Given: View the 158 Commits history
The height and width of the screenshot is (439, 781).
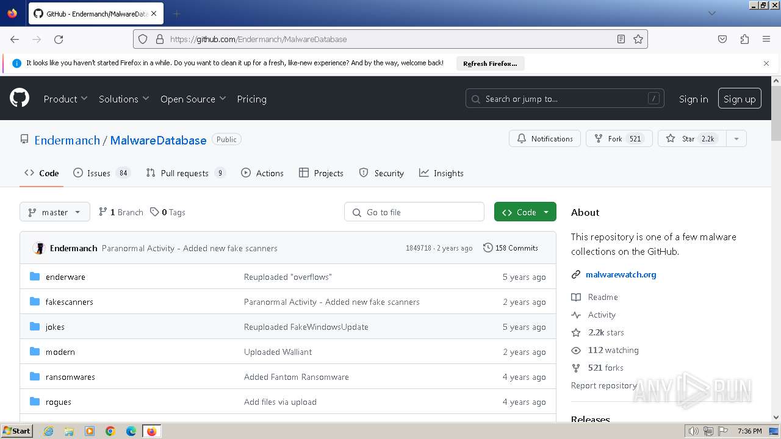Looking at the screenshot, I should pos(510,248).
